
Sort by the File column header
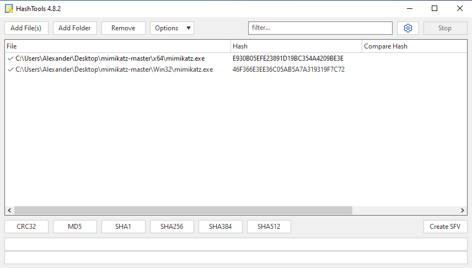[117, 46]
